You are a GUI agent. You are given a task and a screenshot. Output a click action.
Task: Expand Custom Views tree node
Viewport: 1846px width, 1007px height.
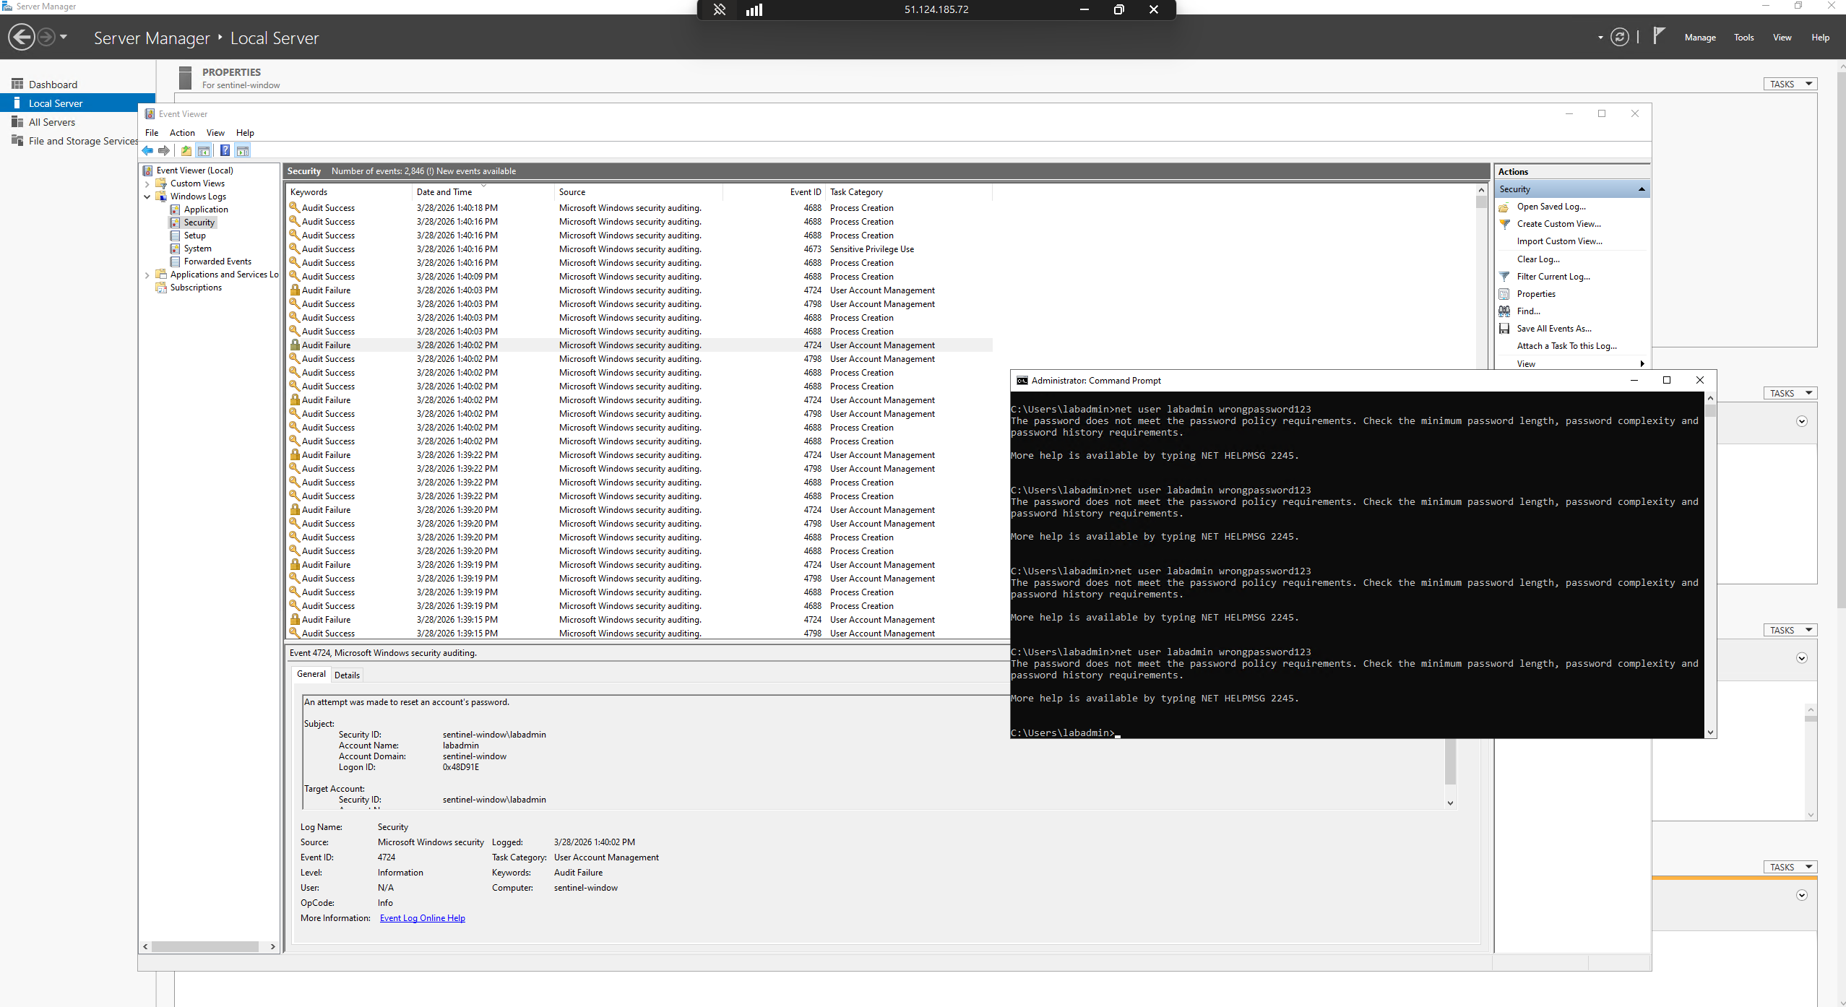pos(147,183)
